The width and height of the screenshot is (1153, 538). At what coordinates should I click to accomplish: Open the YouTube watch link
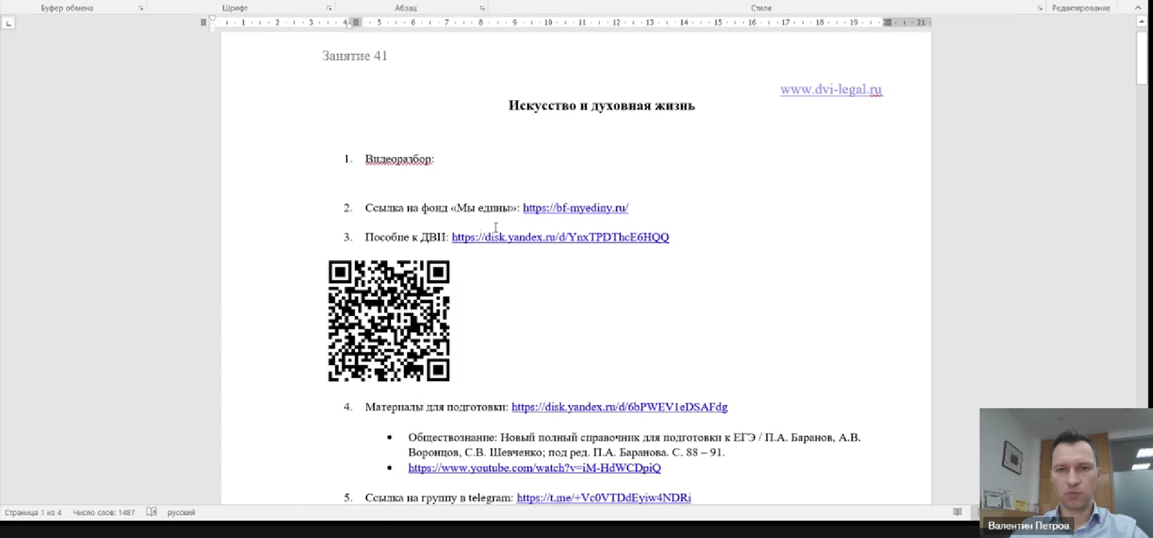[x=535, y=468]
